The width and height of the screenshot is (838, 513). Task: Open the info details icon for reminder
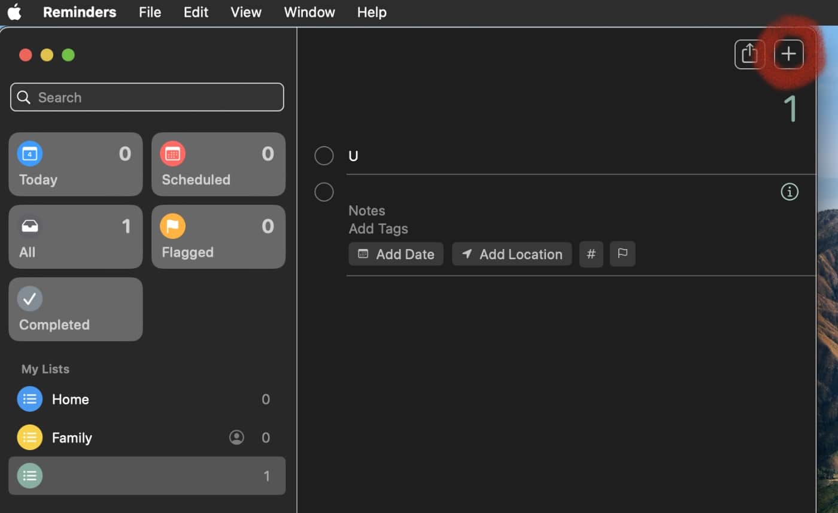tap(790, 192)
